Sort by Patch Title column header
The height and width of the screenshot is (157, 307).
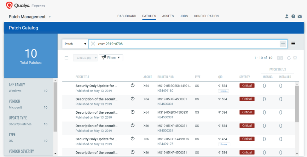[83, 77]
